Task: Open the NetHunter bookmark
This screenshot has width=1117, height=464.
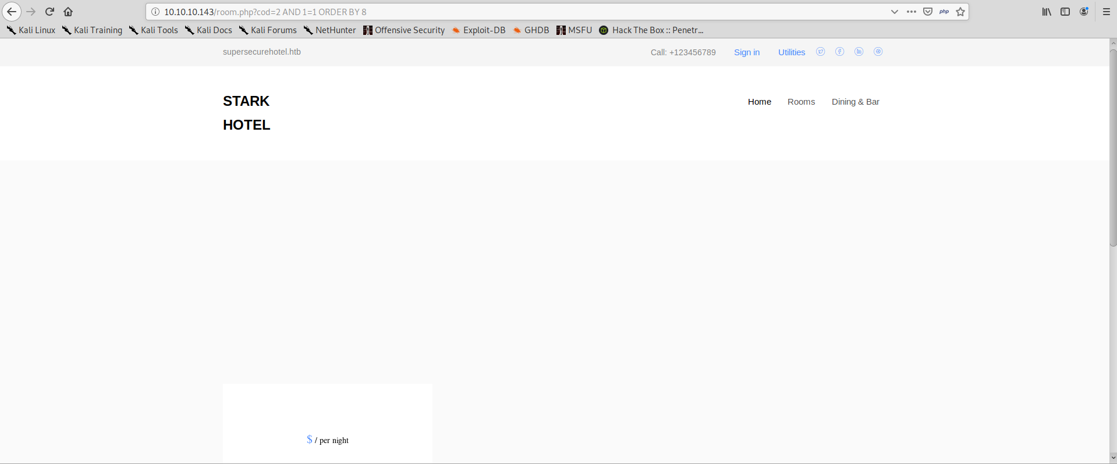Action: (x=330, y=30)
